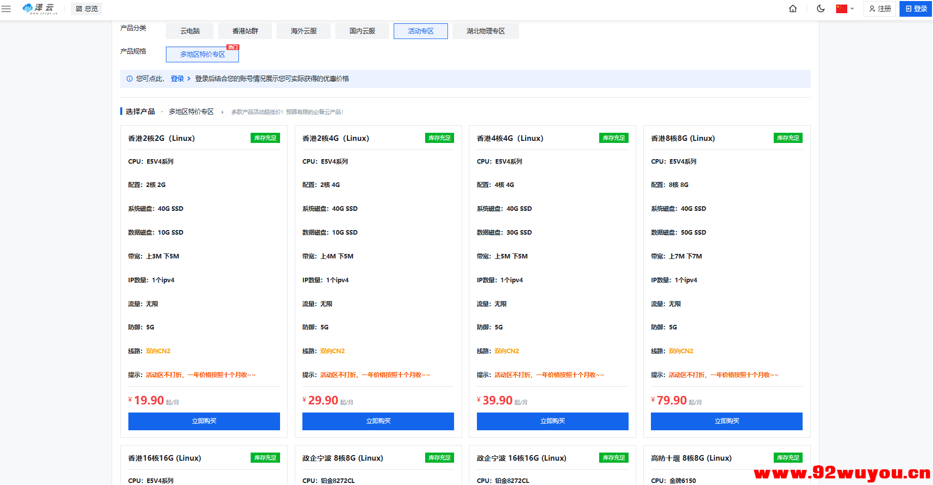Select the 云电脑 category tab
Viewport: 933px width, 485px height.
point(190,31)
